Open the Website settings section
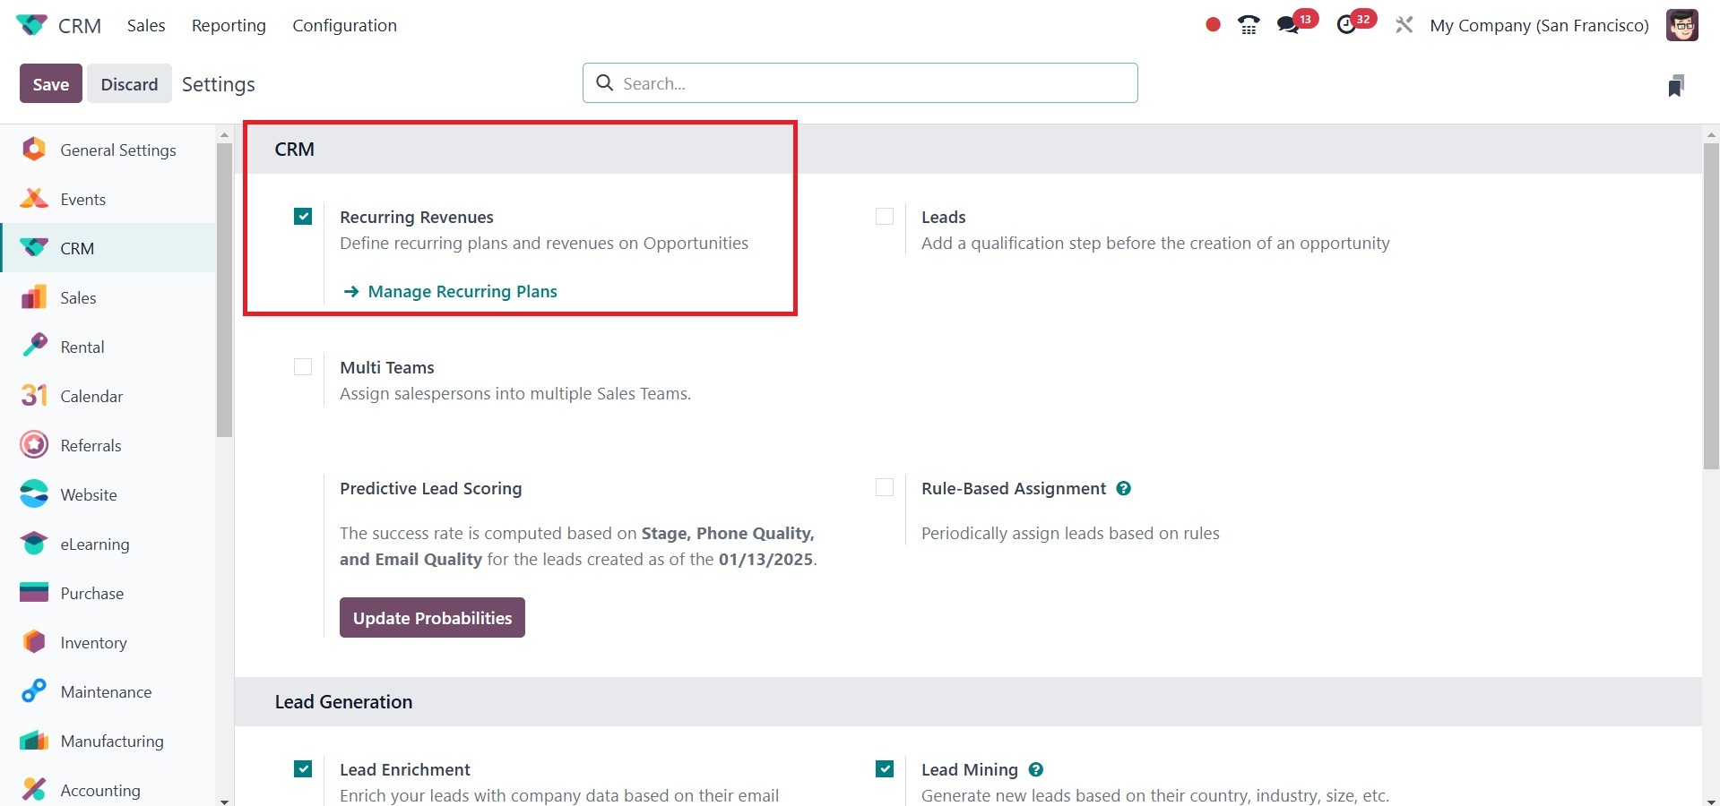 point(108,494)
